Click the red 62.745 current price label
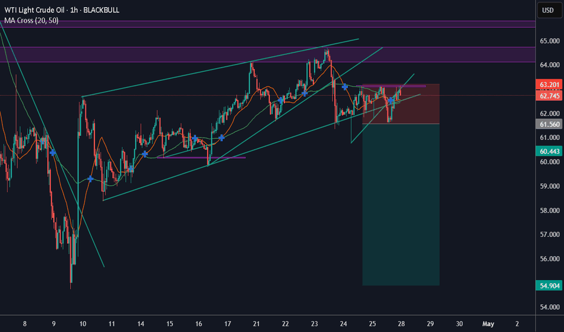564x332 pixels. point(549,96)
